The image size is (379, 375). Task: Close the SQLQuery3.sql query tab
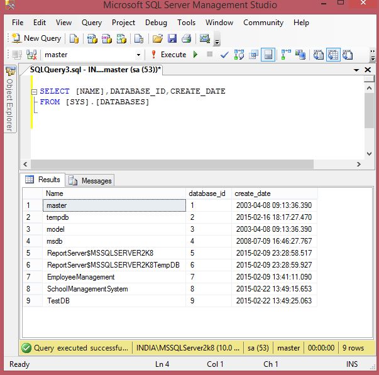[x=368, y=70]
